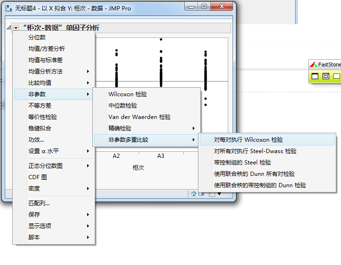The image size is (341, 265).
Task: Click FastStone capture active window icon
Action: pyautogui.click(x=315, y=76)
